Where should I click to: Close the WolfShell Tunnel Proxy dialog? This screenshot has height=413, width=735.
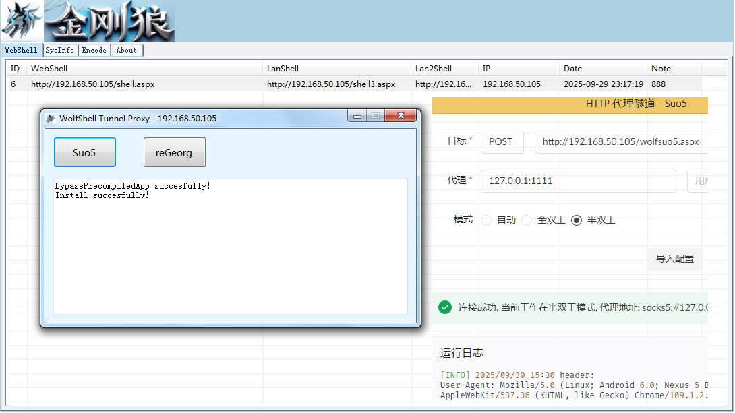point(401,116)
